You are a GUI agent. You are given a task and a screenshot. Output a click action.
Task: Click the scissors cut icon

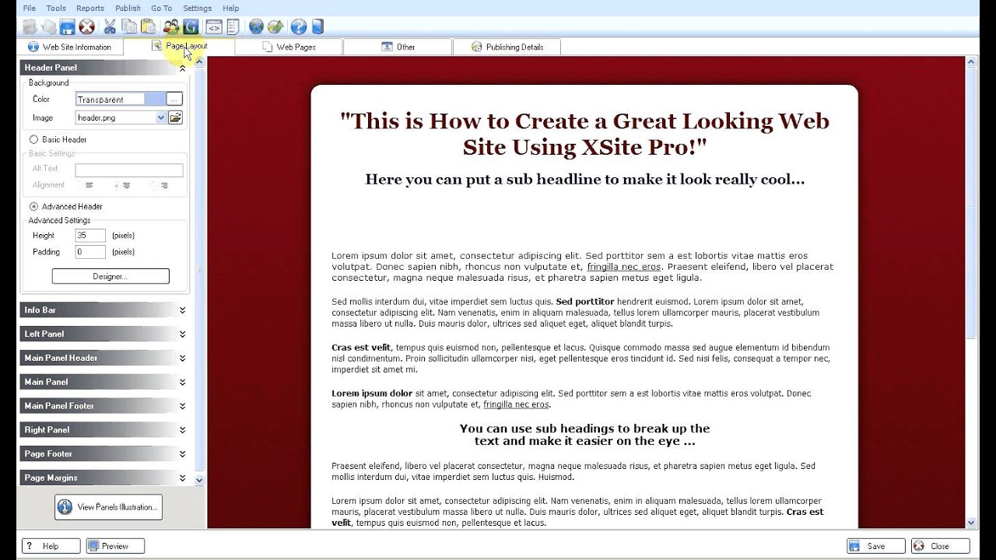tap(110, 26)
